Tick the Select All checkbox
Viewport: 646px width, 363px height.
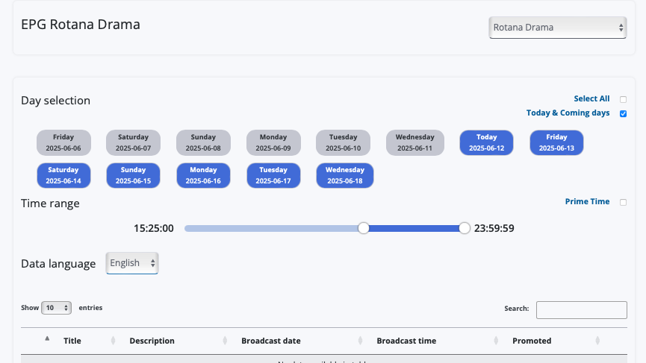coord(623,99)
